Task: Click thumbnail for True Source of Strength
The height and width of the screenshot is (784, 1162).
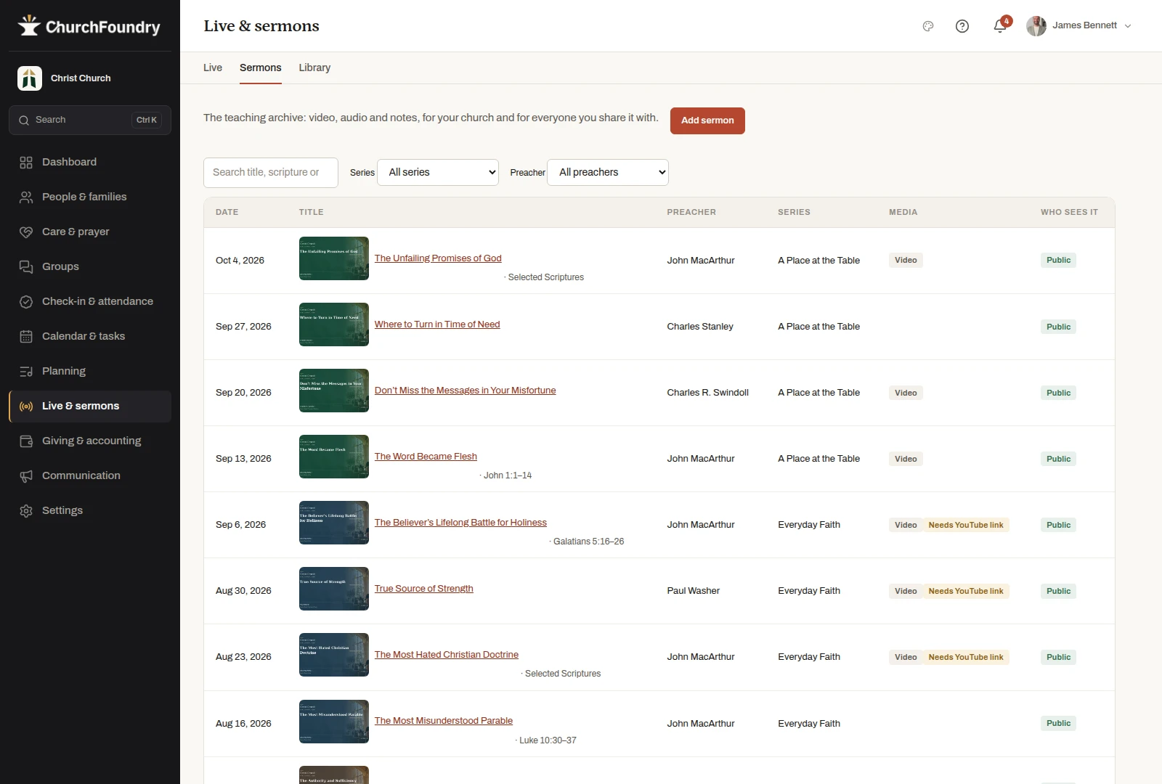Action: (x=334, y=589)
